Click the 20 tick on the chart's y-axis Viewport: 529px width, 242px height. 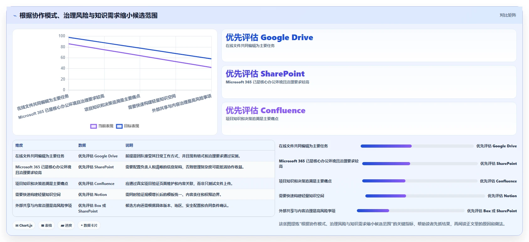coord(63,79)
